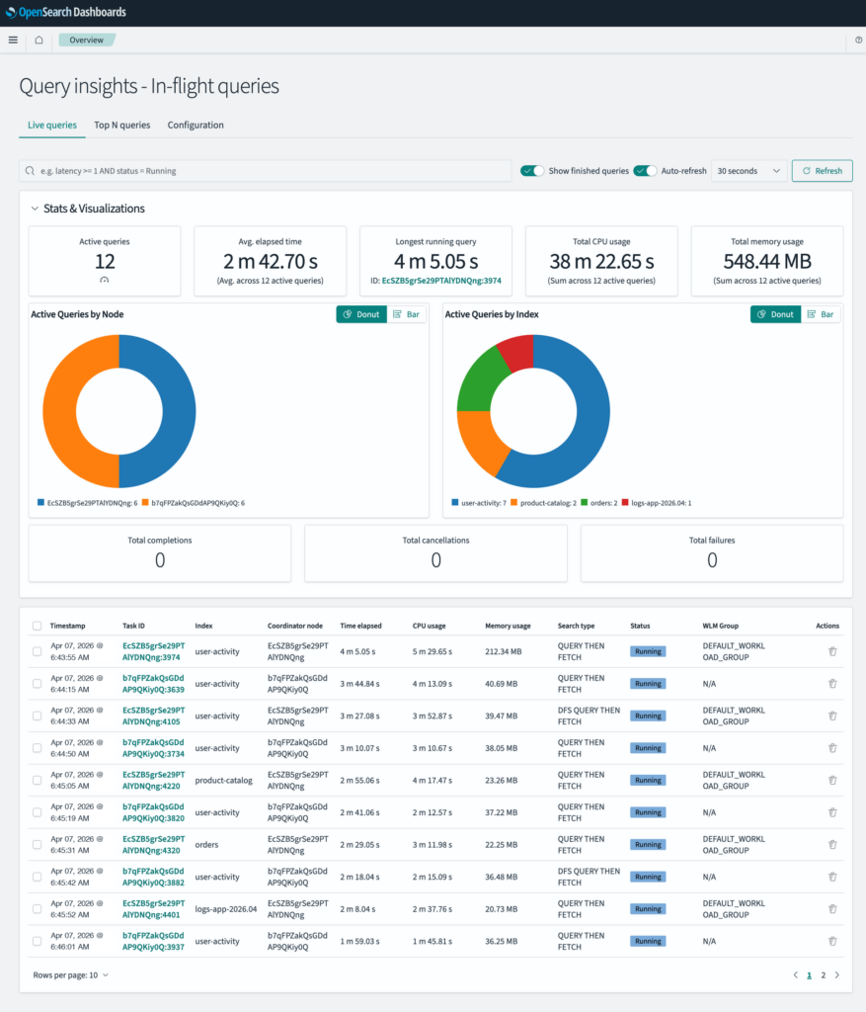Click trash icon for logs-app-2026.04 row
Image resolution: width=866 pixels, height=1012 pixels.
[832, 909]
